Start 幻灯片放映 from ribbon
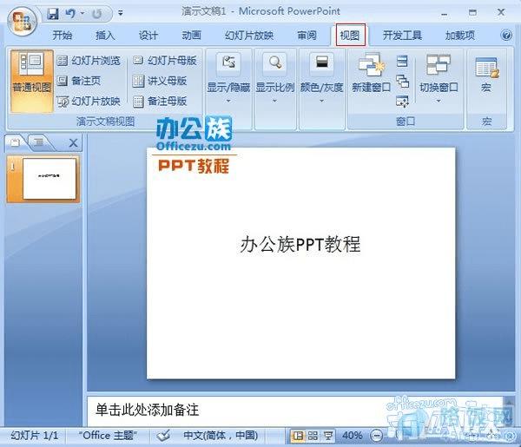This screenshot has height=447, width=521. pos(89,102)
